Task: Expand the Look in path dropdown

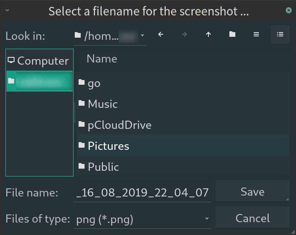Action: click(x=110, y=36)
